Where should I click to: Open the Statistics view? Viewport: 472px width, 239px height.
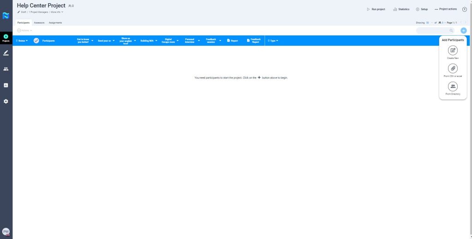point(401,9)
